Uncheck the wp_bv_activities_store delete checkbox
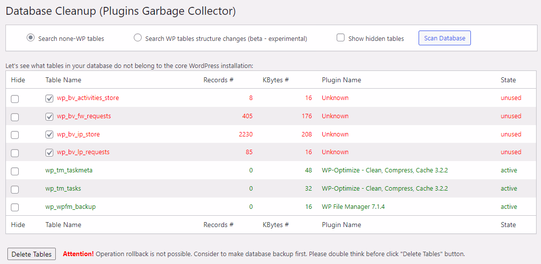Screen dimensions: 541x264 pyautogui.click(x=49, y=99)
